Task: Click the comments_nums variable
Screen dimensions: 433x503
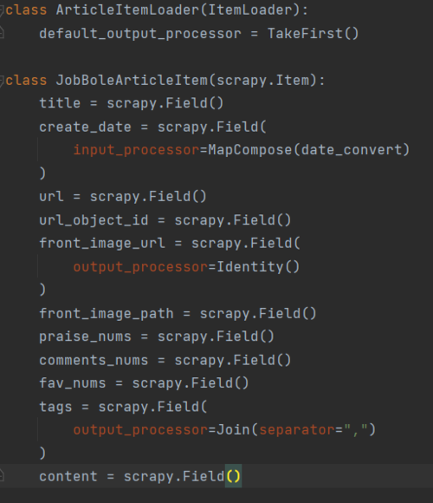Action: click(94, 360)
